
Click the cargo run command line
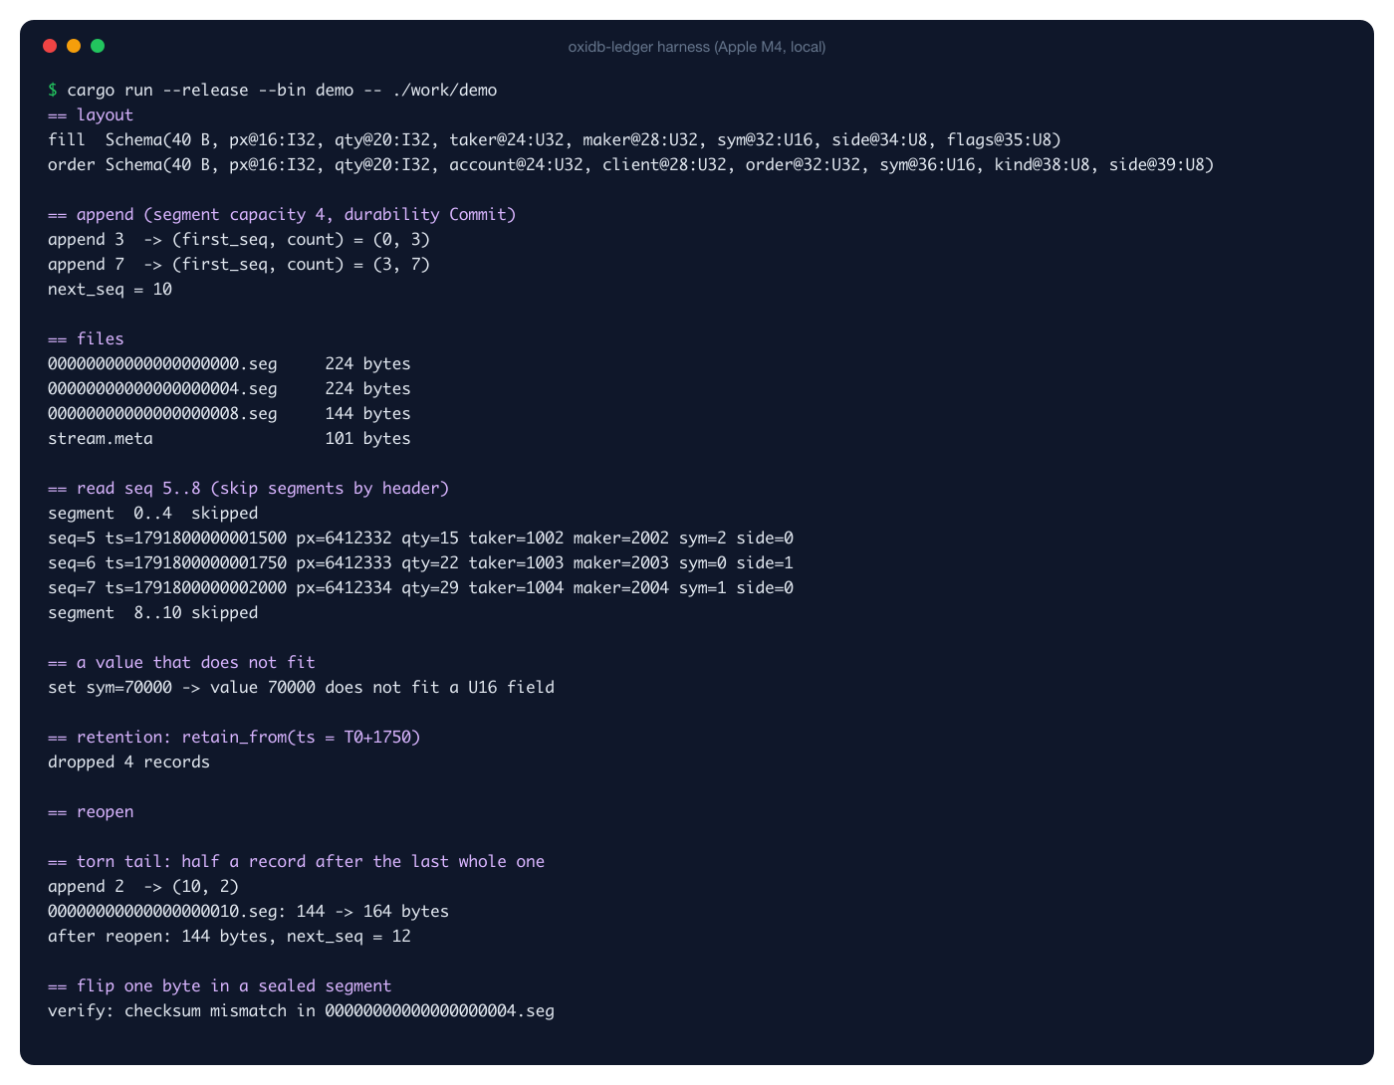[x=273, y=91]
